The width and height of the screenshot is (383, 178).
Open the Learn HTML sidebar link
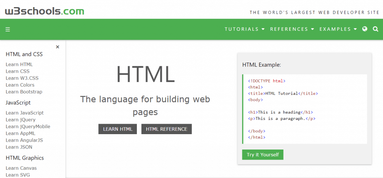[19, 64]
